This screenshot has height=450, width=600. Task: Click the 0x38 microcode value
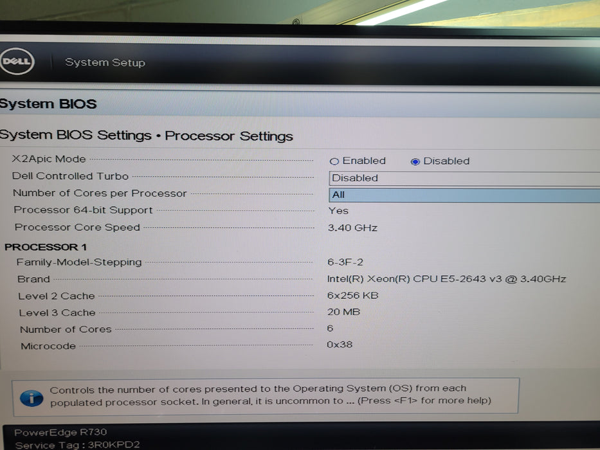(x=340, y=345)
